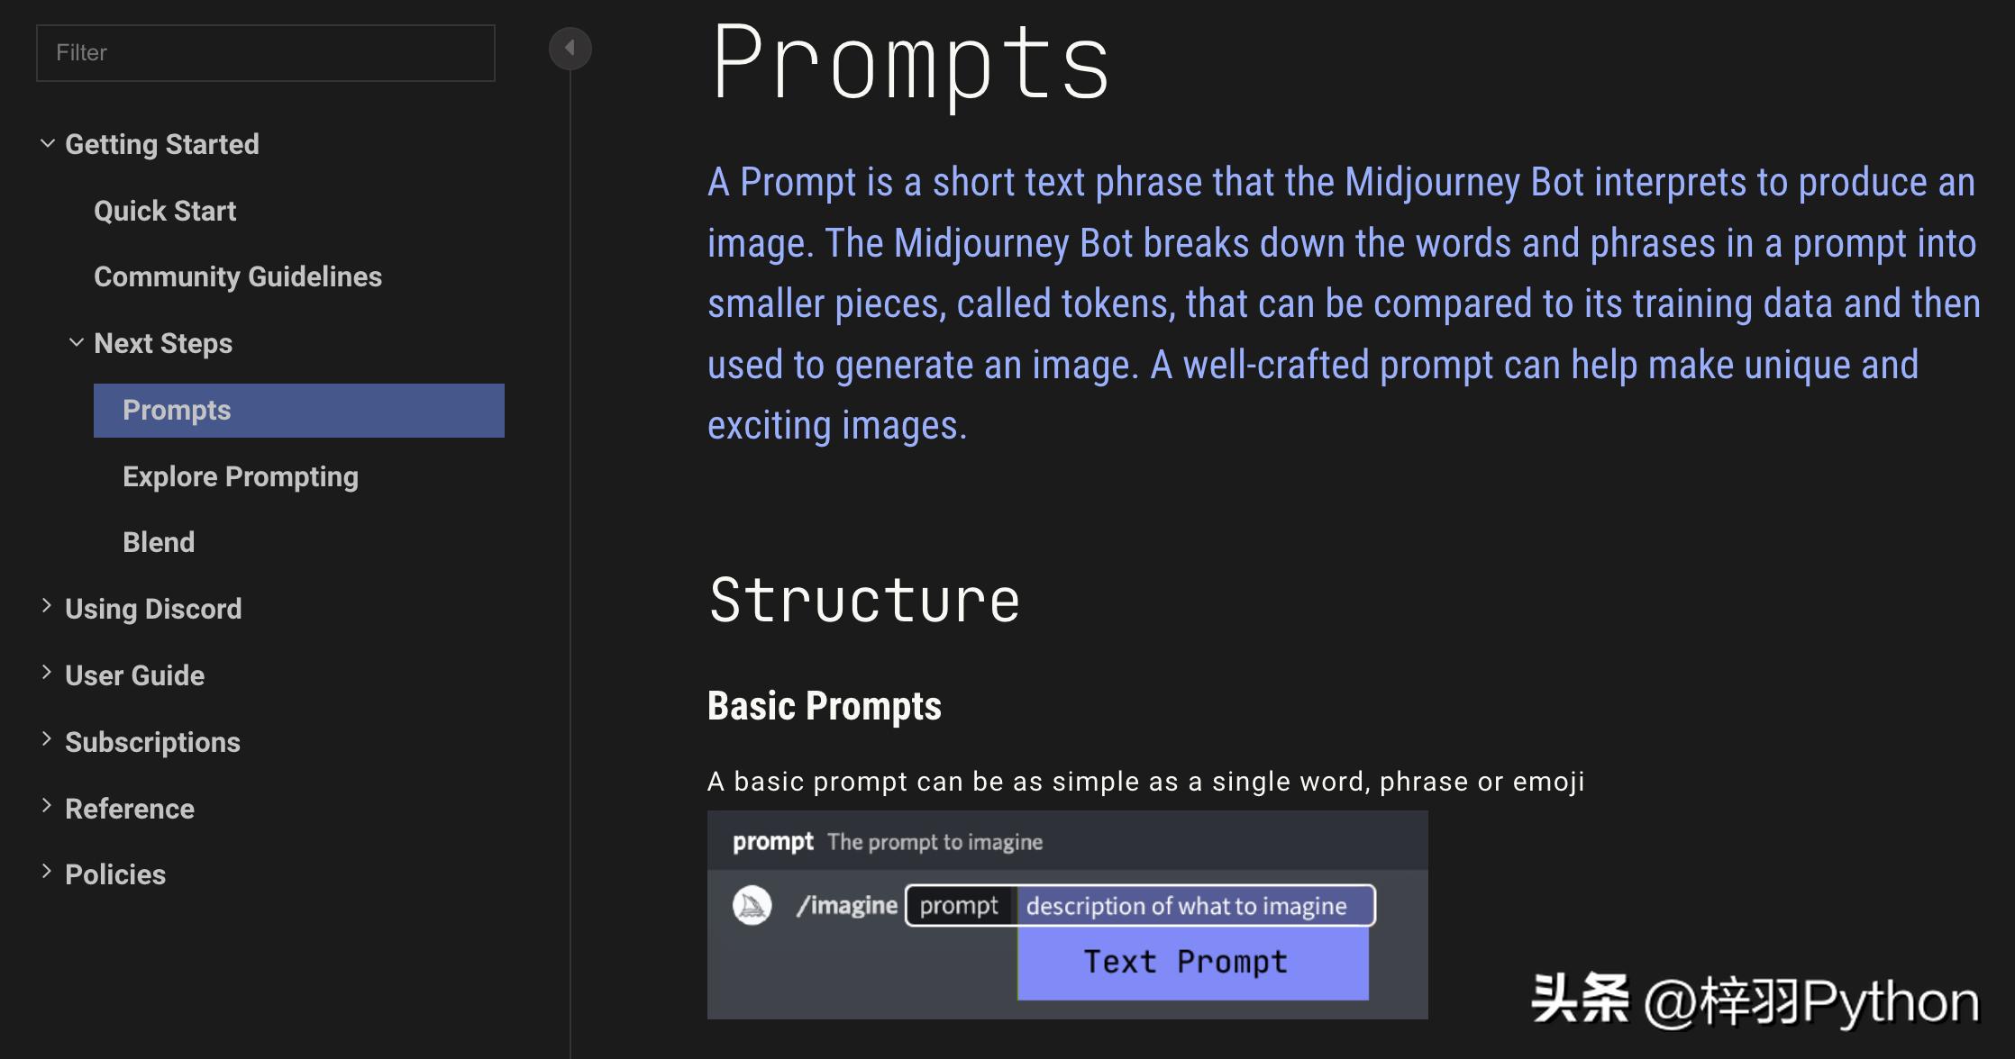Click the Basic Prompts subheading
This screenshot has width=2015, height=1059.
coord(824,706)
